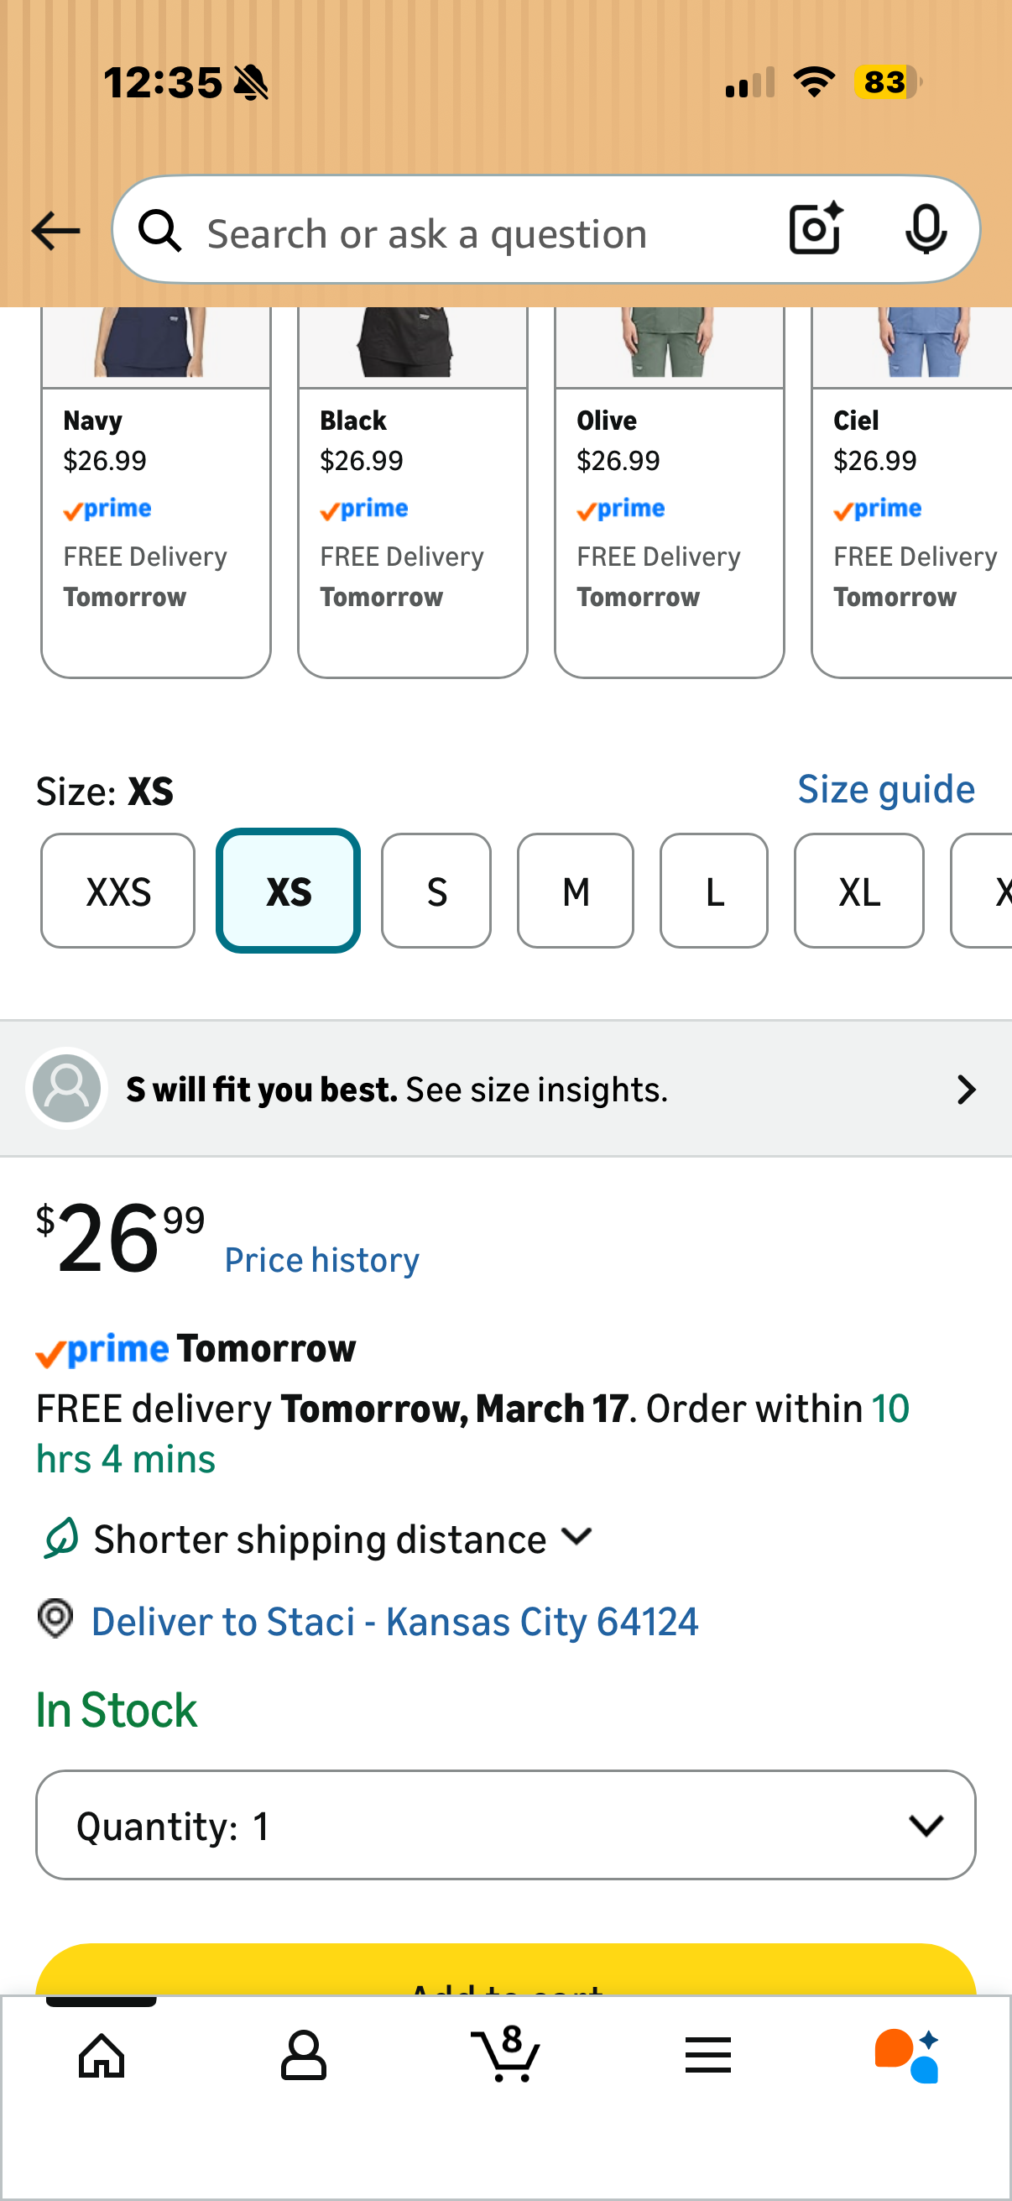The height and width of the screenshot is (2201, 1012).
Task: Open the hamburger menu icon
Action: point(708,2055)
